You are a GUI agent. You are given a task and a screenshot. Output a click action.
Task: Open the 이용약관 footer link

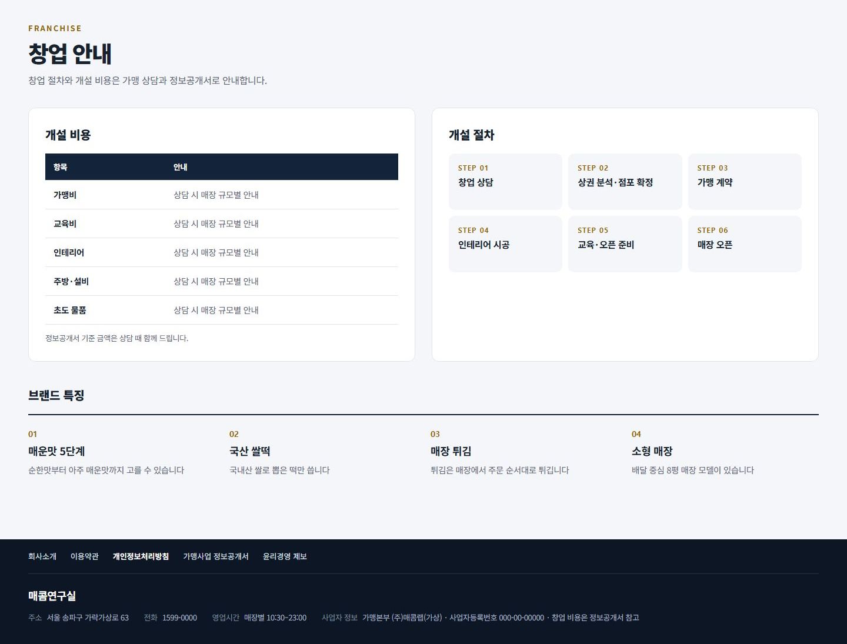click(x=85, y=556)
